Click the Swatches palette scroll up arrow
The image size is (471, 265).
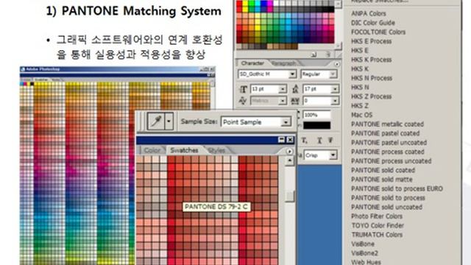289,160
